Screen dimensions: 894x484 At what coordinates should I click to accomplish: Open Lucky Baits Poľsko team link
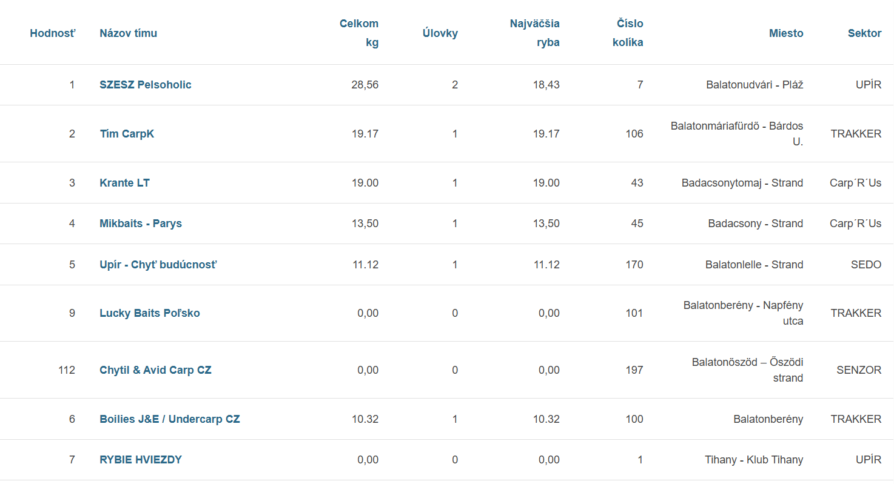point(150,313)
